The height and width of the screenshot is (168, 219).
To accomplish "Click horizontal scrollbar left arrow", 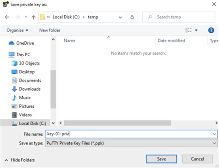I will [x=61, y=123].
